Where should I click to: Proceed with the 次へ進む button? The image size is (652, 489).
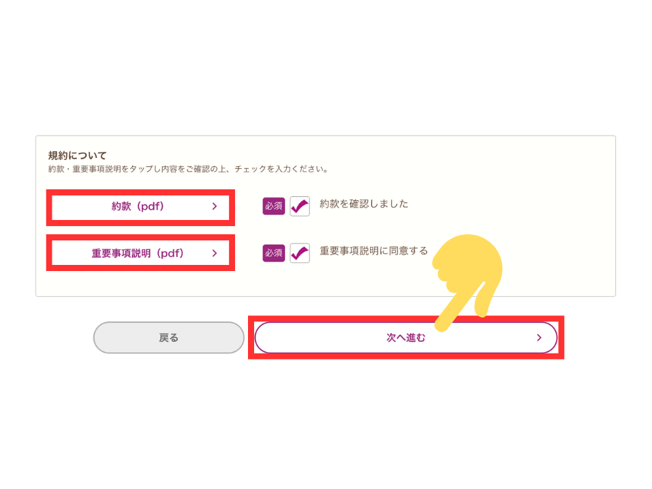pos(406,338)
